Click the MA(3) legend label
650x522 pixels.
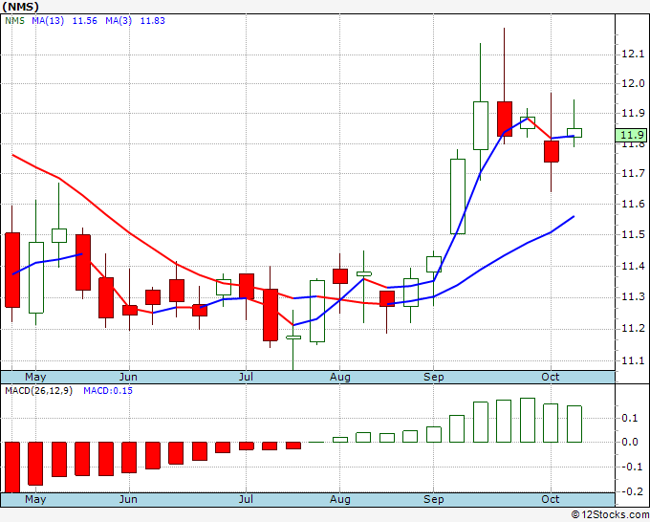(x=119, y=21)
